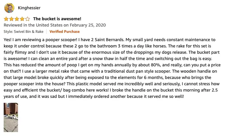The height and width of the screenshot is (136, 226).
Task: Click the Verified Purchase label
Action: point(65,32)
